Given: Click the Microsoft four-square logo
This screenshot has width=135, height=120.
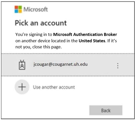Looking at the screenshot, I should tap(18, 9).
